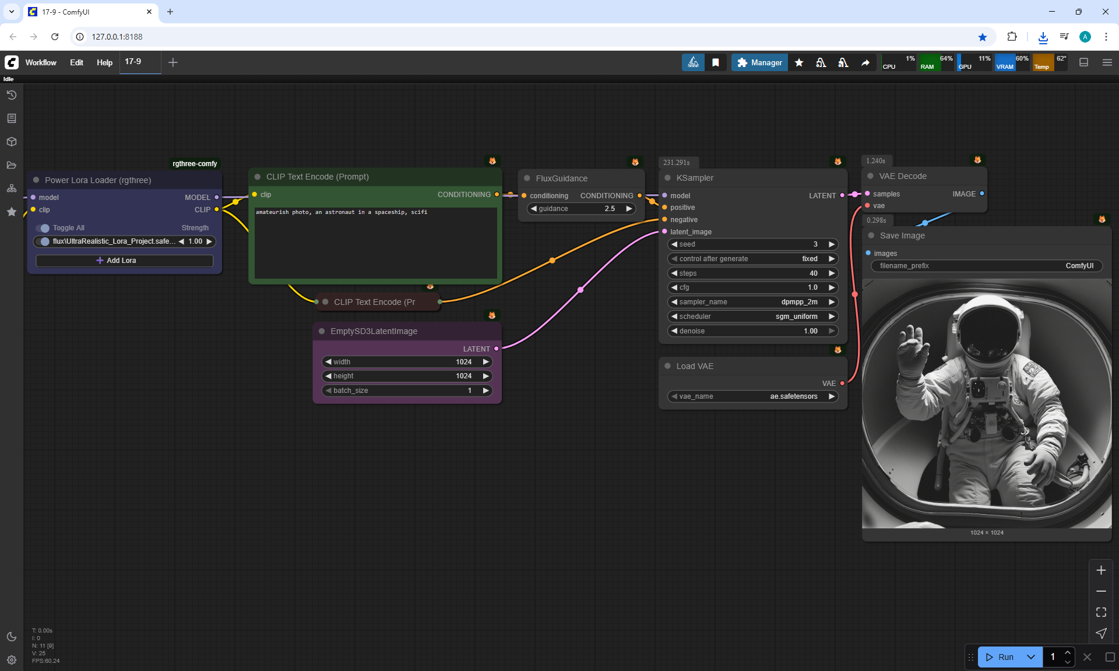Viewport: 1119px width, 671px height.
Task: Open the Workflow menu
Action: (41, 62)
